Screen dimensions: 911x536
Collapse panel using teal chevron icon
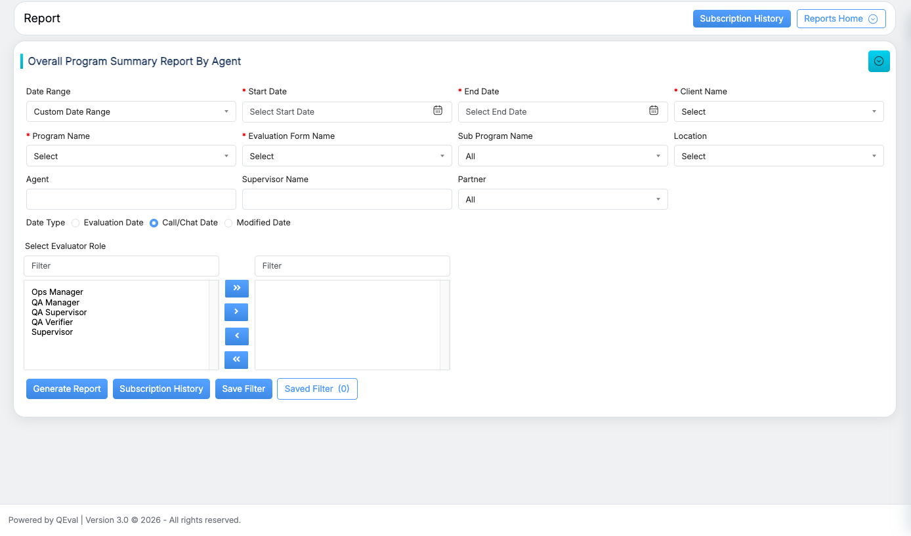[x=878, y=61]
